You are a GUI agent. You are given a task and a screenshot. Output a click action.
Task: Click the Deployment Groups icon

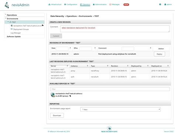tap(11, 29)
